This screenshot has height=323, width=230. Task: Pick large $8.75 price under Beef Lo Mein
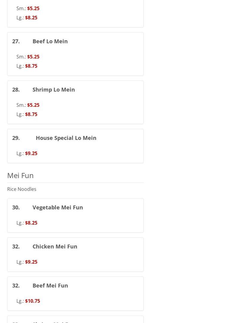[x=31, y=66]
